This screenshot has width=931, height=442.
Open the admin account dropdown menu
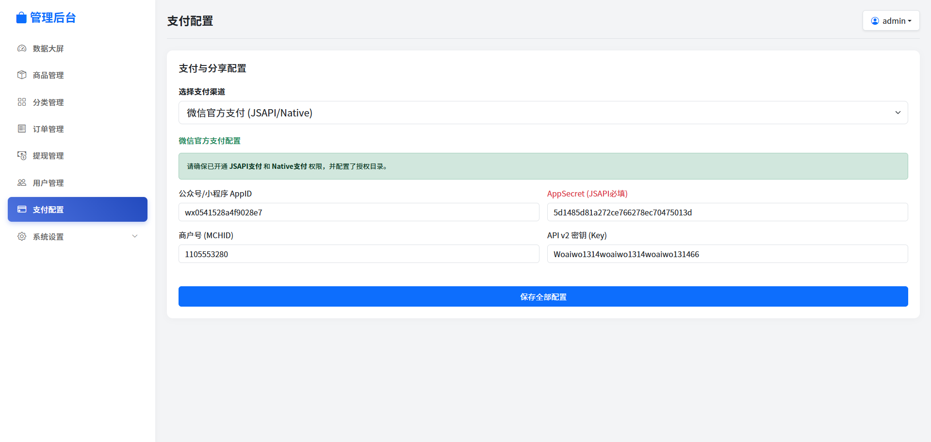tap(891, 21)
